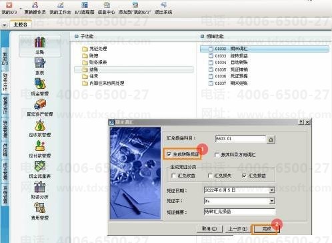Open the dropdown arrow left of 主控台 tab
This screenshot has height=243, width=332.
pos(5,25)
